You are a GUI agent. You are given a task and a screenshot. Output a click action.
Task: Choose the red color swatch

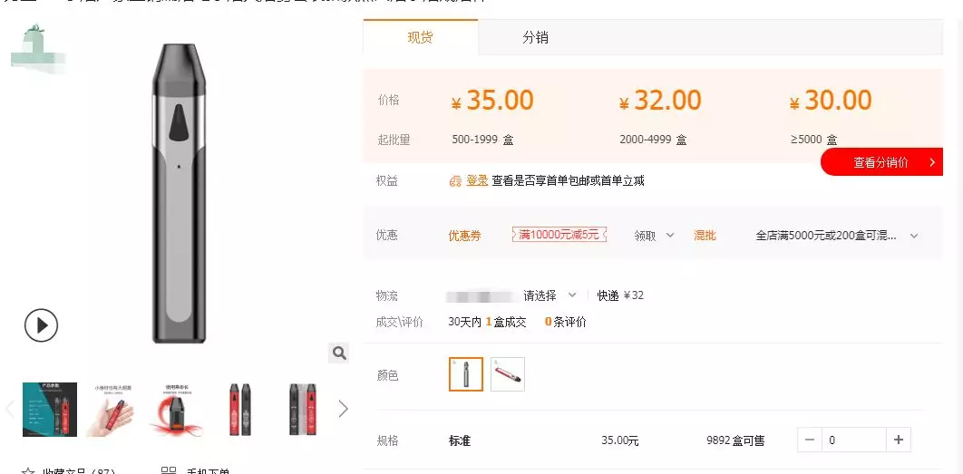(508, 374)
